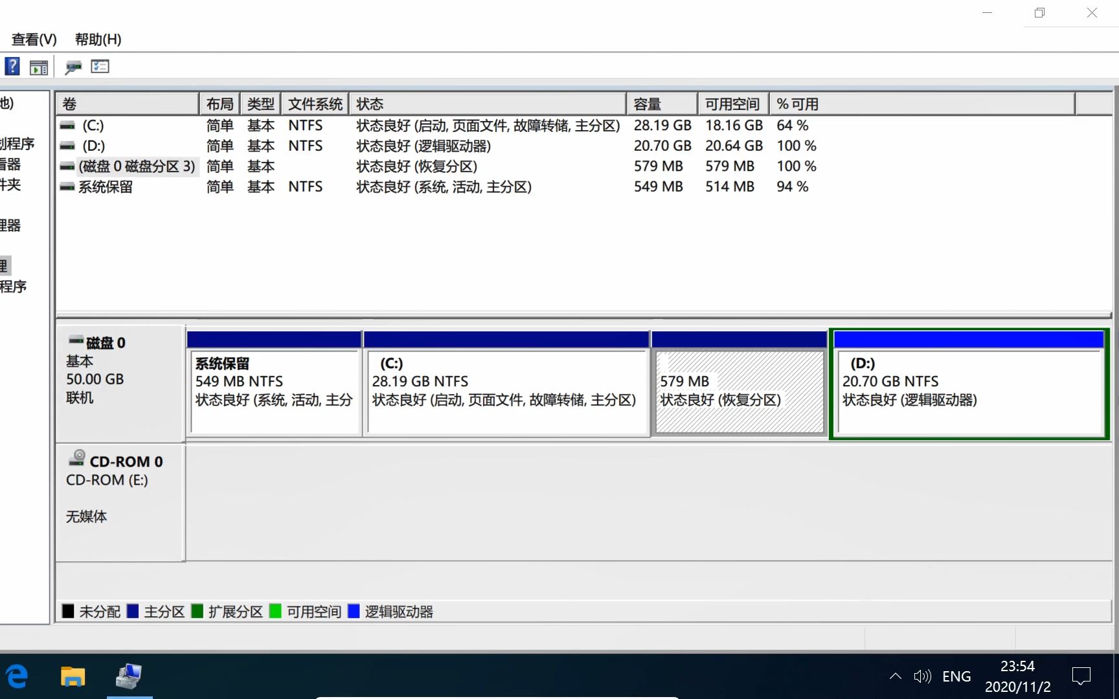Open the 查看(V) menu
Image resolution: width=1119 pixels, height=699 pixels.
coord(34,39)
